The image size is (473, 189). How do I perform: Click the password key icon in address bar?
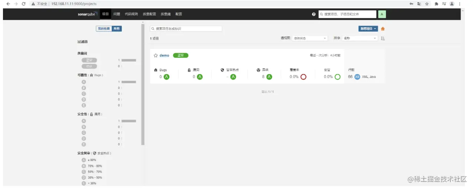tap(412, 4)
